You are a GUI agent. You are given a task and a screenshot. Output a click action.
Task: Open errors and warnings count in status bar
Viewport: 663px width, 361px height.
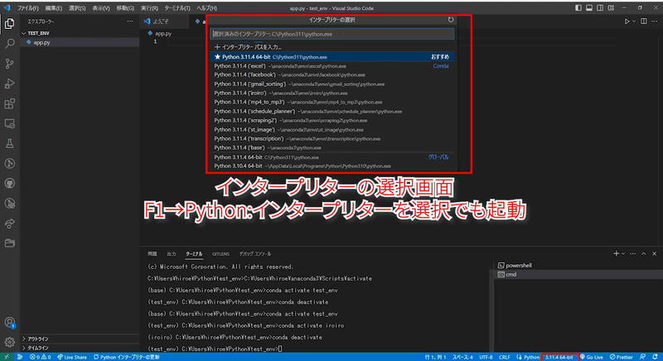[x=40, y=357]
